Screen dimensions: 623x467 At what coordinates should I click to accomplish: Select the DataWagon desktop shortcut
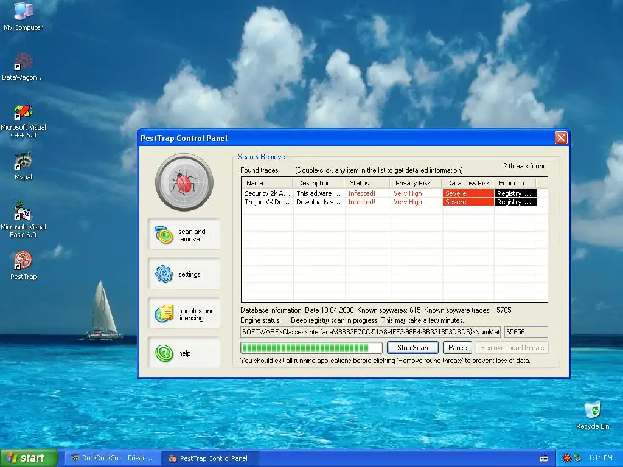(x=23, y=67)
